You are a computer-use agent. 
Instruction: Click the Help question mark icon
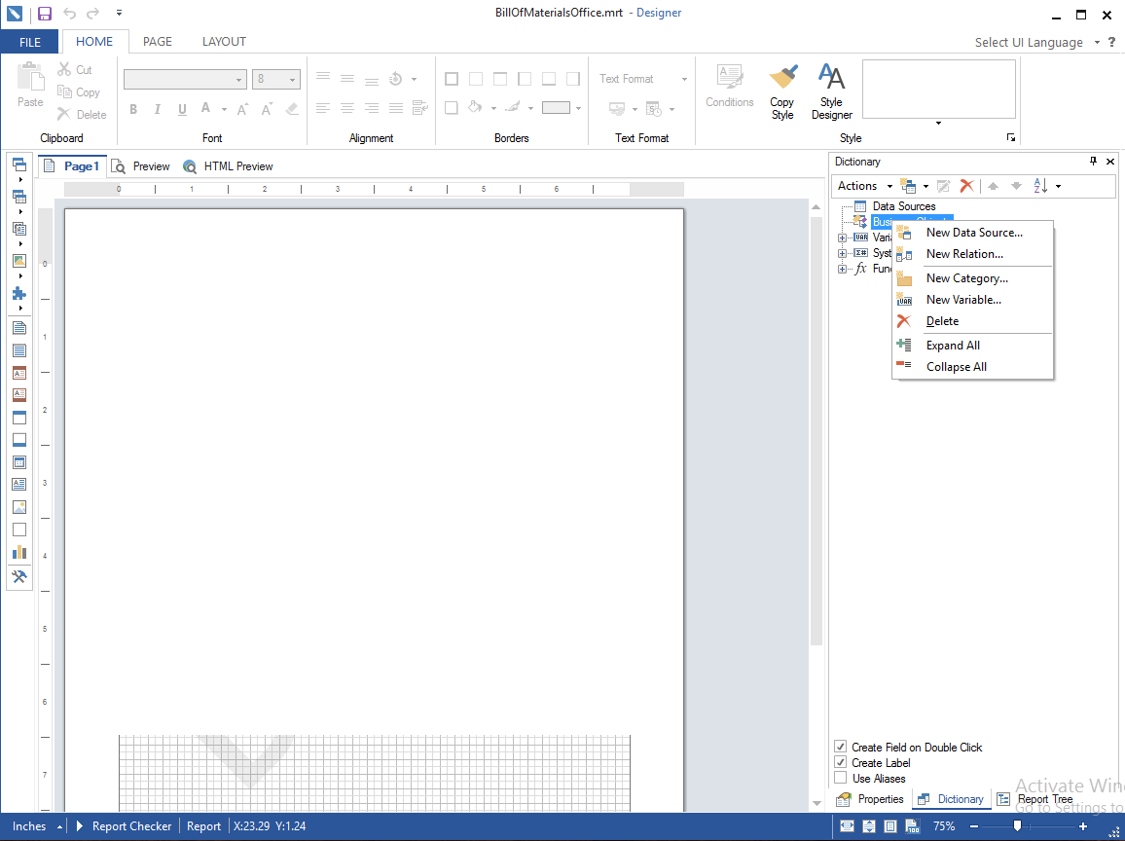(x=1112, y=42)
